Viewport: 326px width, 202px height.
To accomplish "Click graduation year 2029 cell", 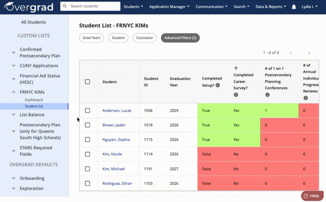I will pos(174,111).
